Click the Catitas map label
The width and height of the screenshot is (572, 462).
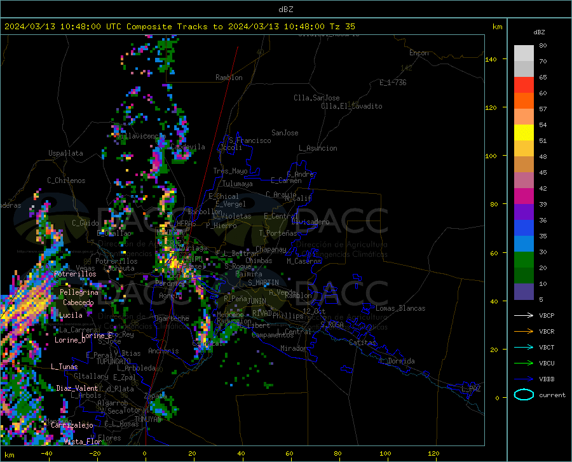point(362,343)
